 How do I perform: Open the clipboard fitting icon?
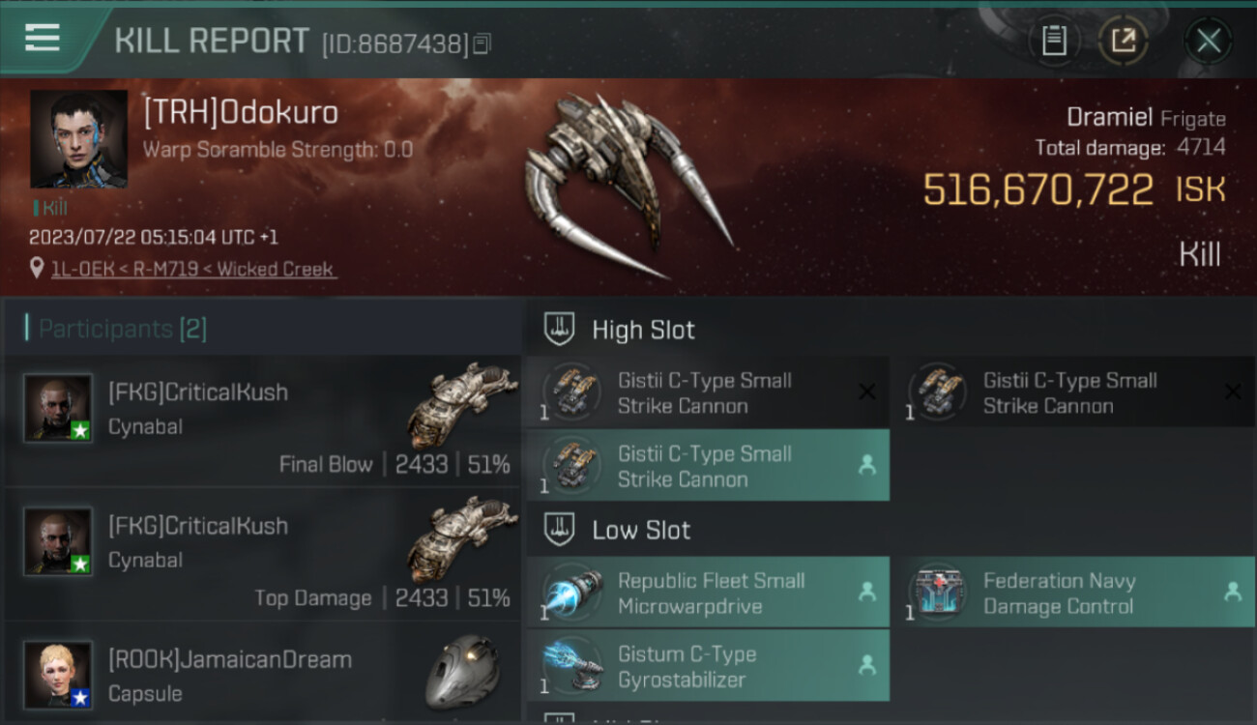click(x=1054, y=41)
